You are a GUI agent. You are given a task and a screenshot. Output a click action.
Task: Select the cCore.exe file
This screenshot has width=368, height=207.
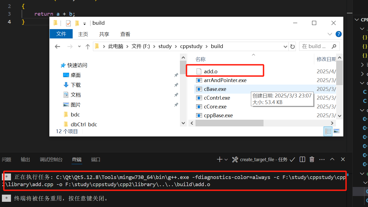pos(215,107)
